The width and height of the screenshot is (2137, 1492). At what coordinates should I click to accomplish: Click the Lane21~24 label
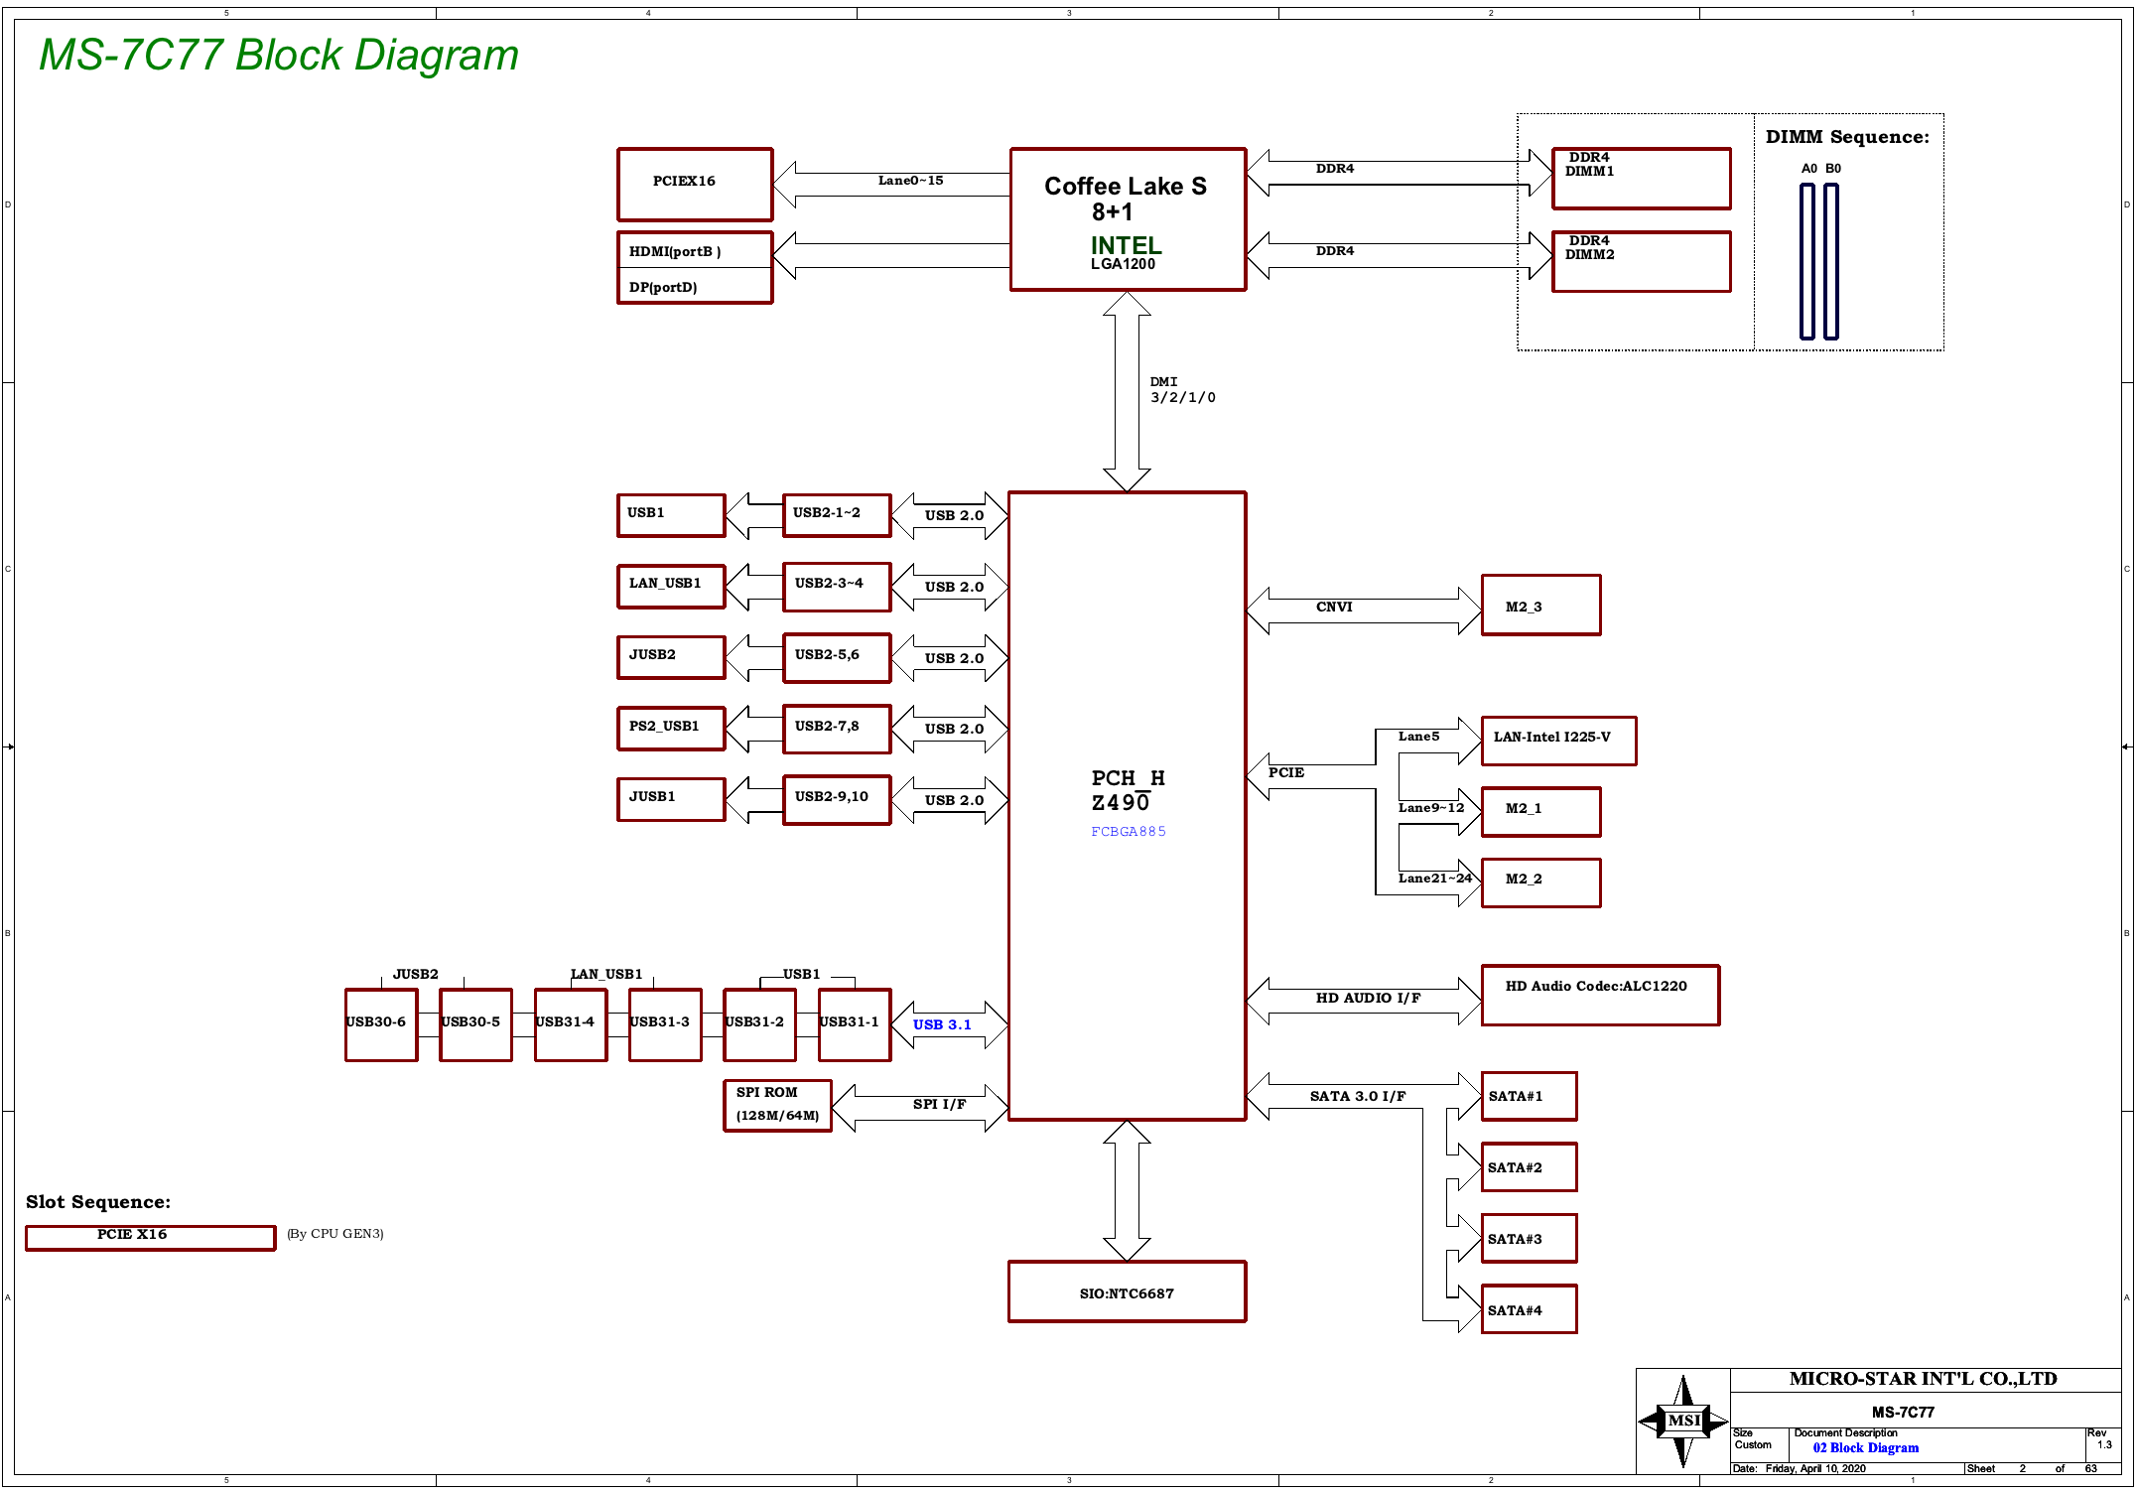(x=1434, y=878)
